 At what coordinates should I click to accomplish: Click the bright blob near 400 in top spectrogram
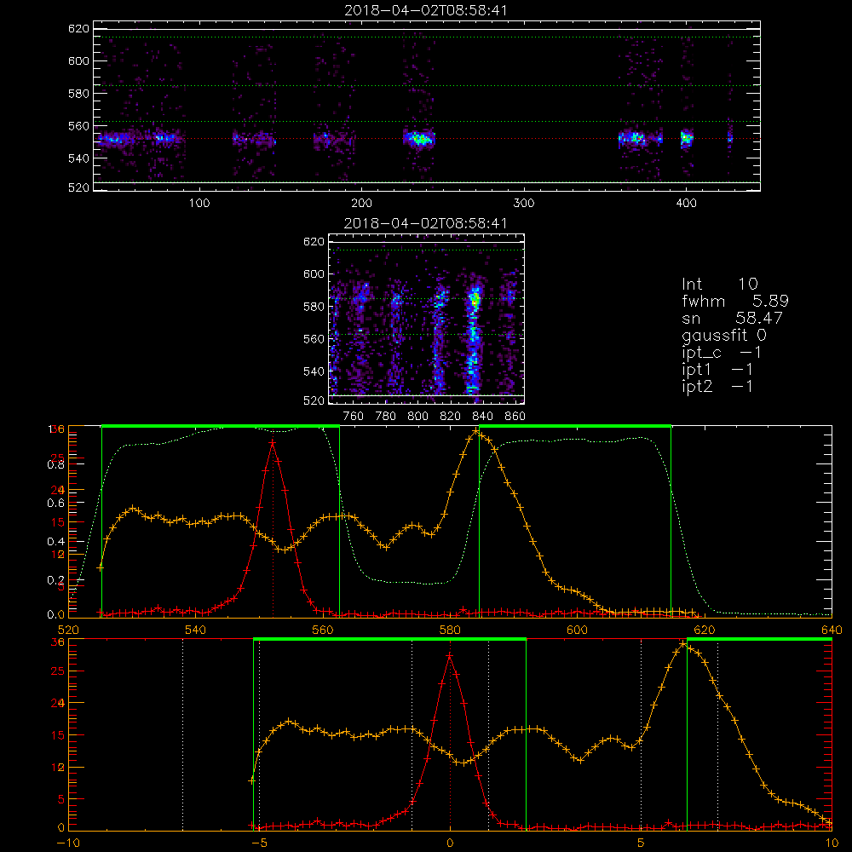pos(687,139)
